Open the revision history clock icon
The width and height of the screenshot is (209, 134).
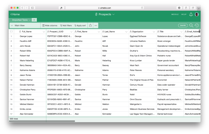click(197, 25)
